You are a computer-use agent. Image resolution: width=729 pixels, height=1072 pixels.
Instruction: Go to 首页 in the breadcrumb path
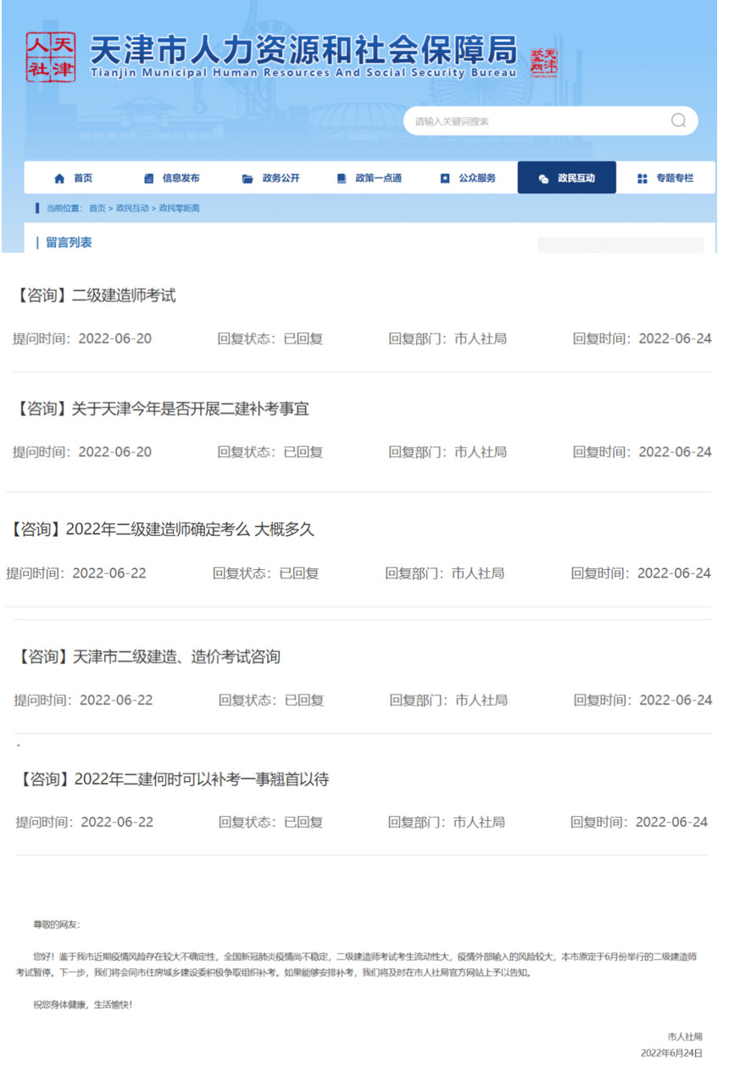point(97,209)
